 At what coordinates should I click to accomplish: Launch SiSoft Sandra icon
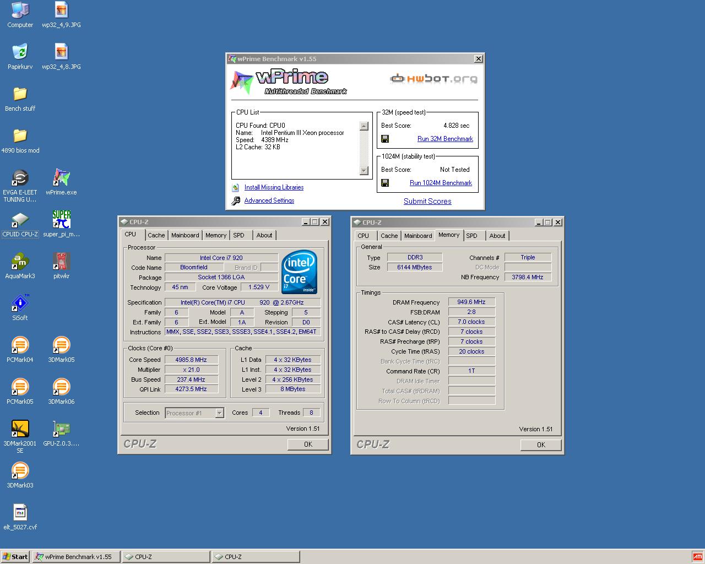[20, 308]
